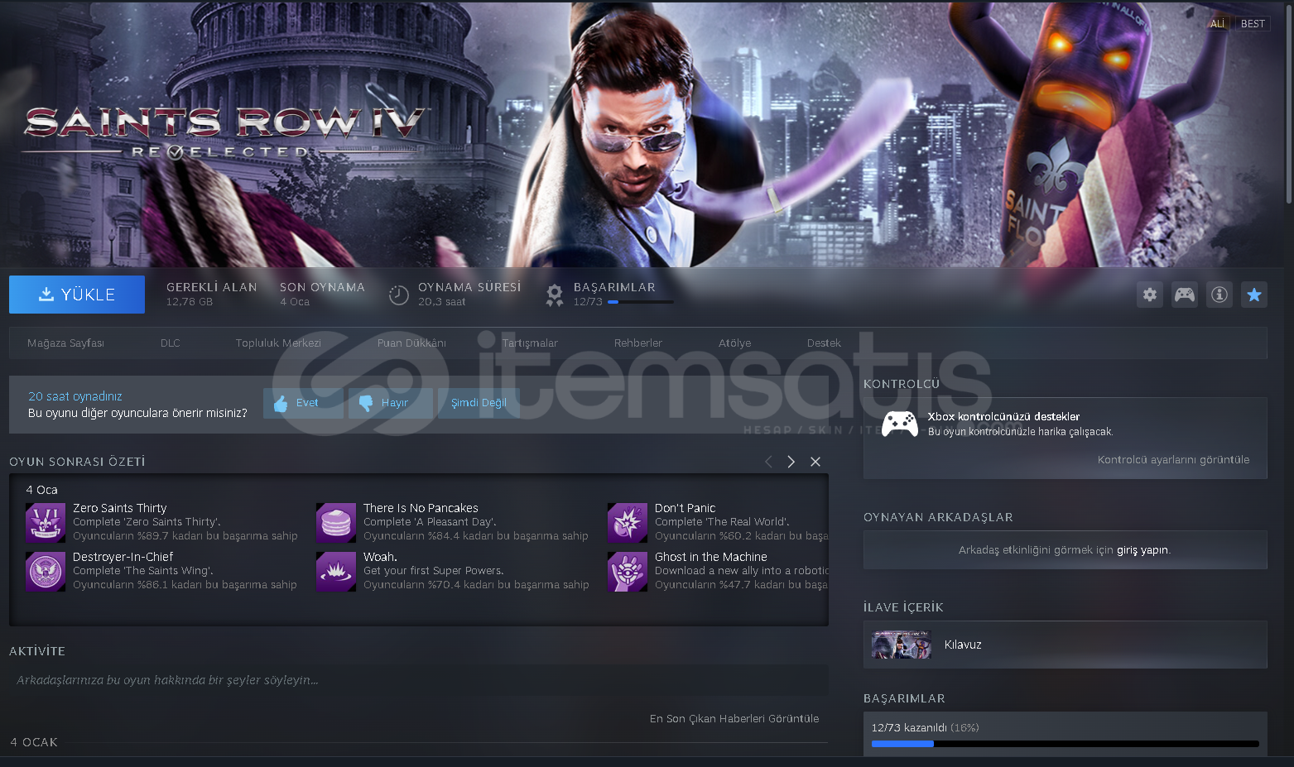Screen dimensions: 1294x767
Task: Open Tartışmalar tab
Action: (530, 343)
